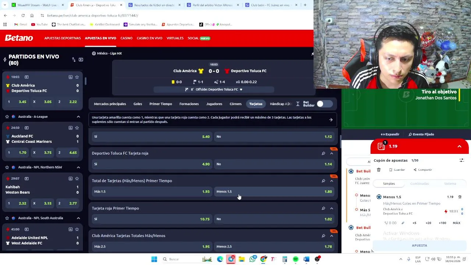Add +20 to the stake
This screenshot has width=471, height=265.
428,223
